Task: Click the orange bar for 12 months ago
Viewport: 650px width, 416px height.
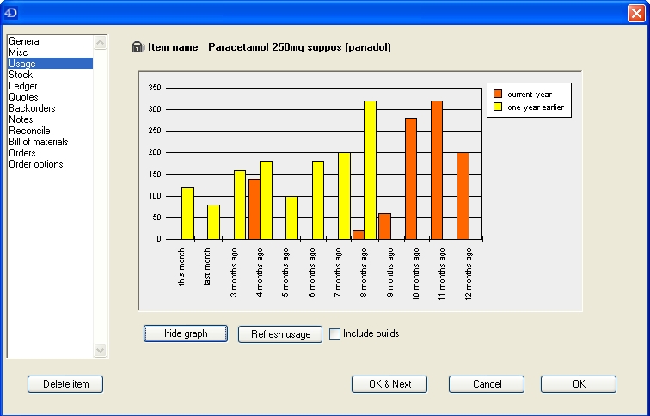Action: pos(463,196)
